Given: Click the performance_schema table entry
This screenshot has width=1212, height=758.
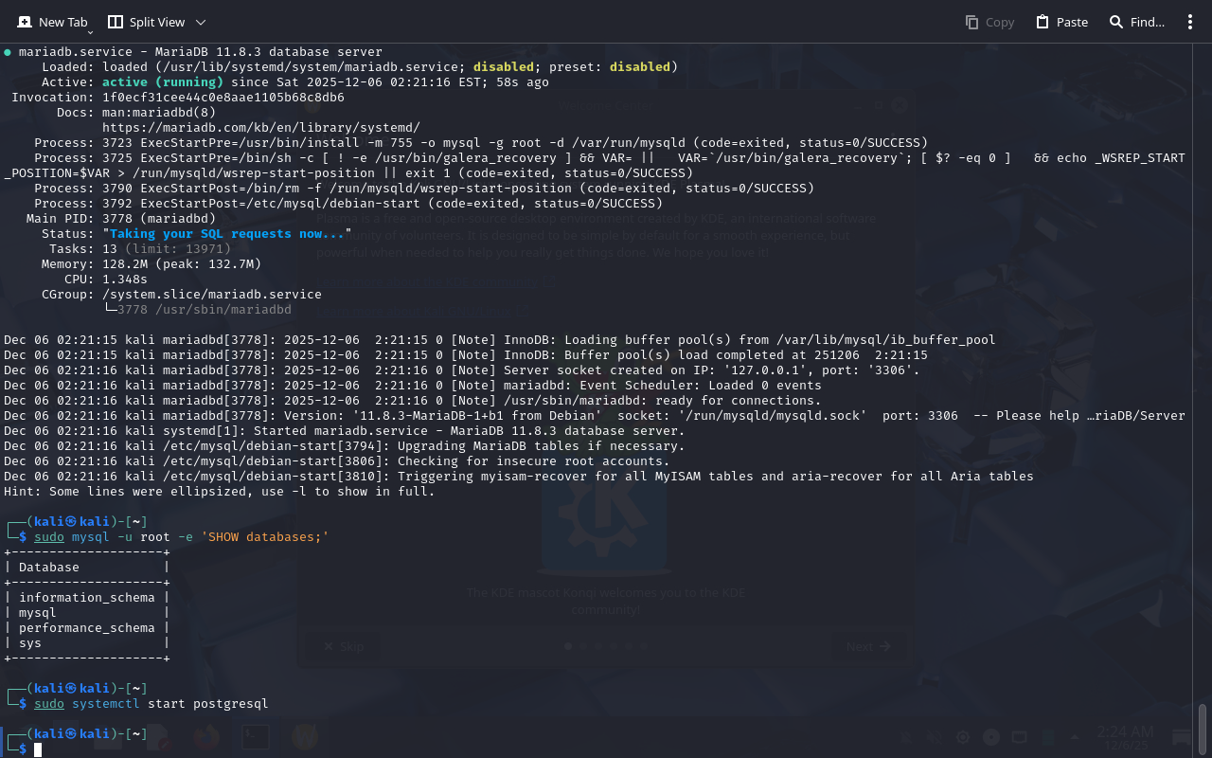Looking at the screenshot, I should [86, 627].
